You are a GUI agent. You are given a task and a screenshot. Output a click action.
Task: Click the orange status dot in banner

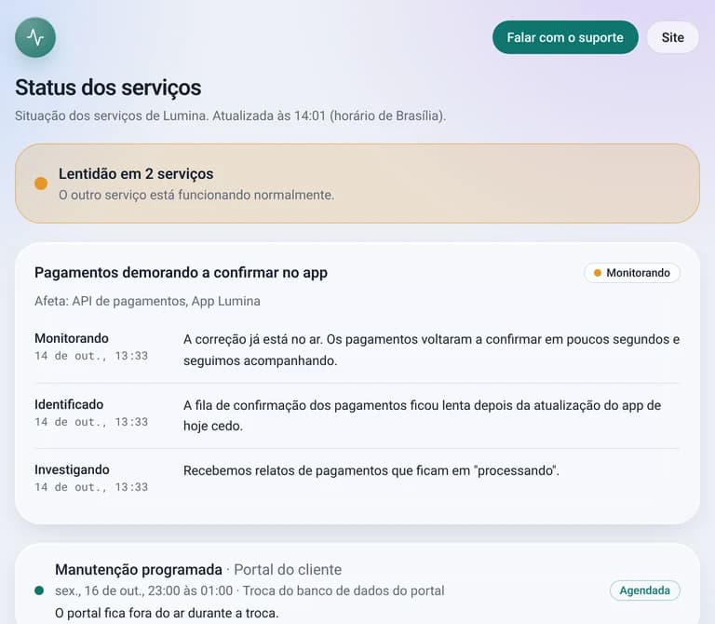(41, 183)
